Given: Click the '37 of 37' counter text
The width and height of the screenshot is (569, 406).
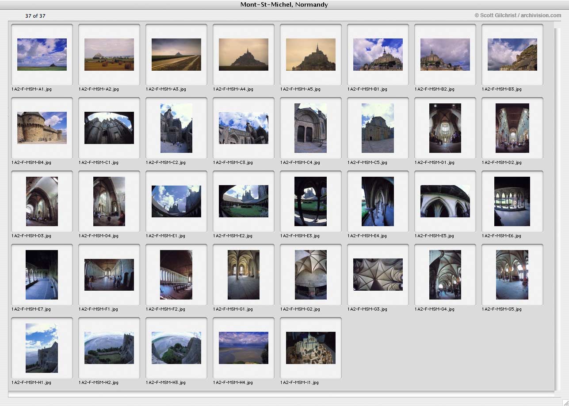Looking at the screenshot, I should (35, 16).
